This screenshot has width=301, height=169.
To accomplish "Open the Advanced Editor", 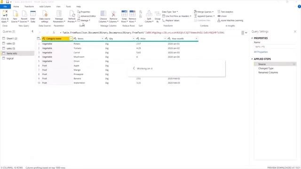I will coord(87,16).
